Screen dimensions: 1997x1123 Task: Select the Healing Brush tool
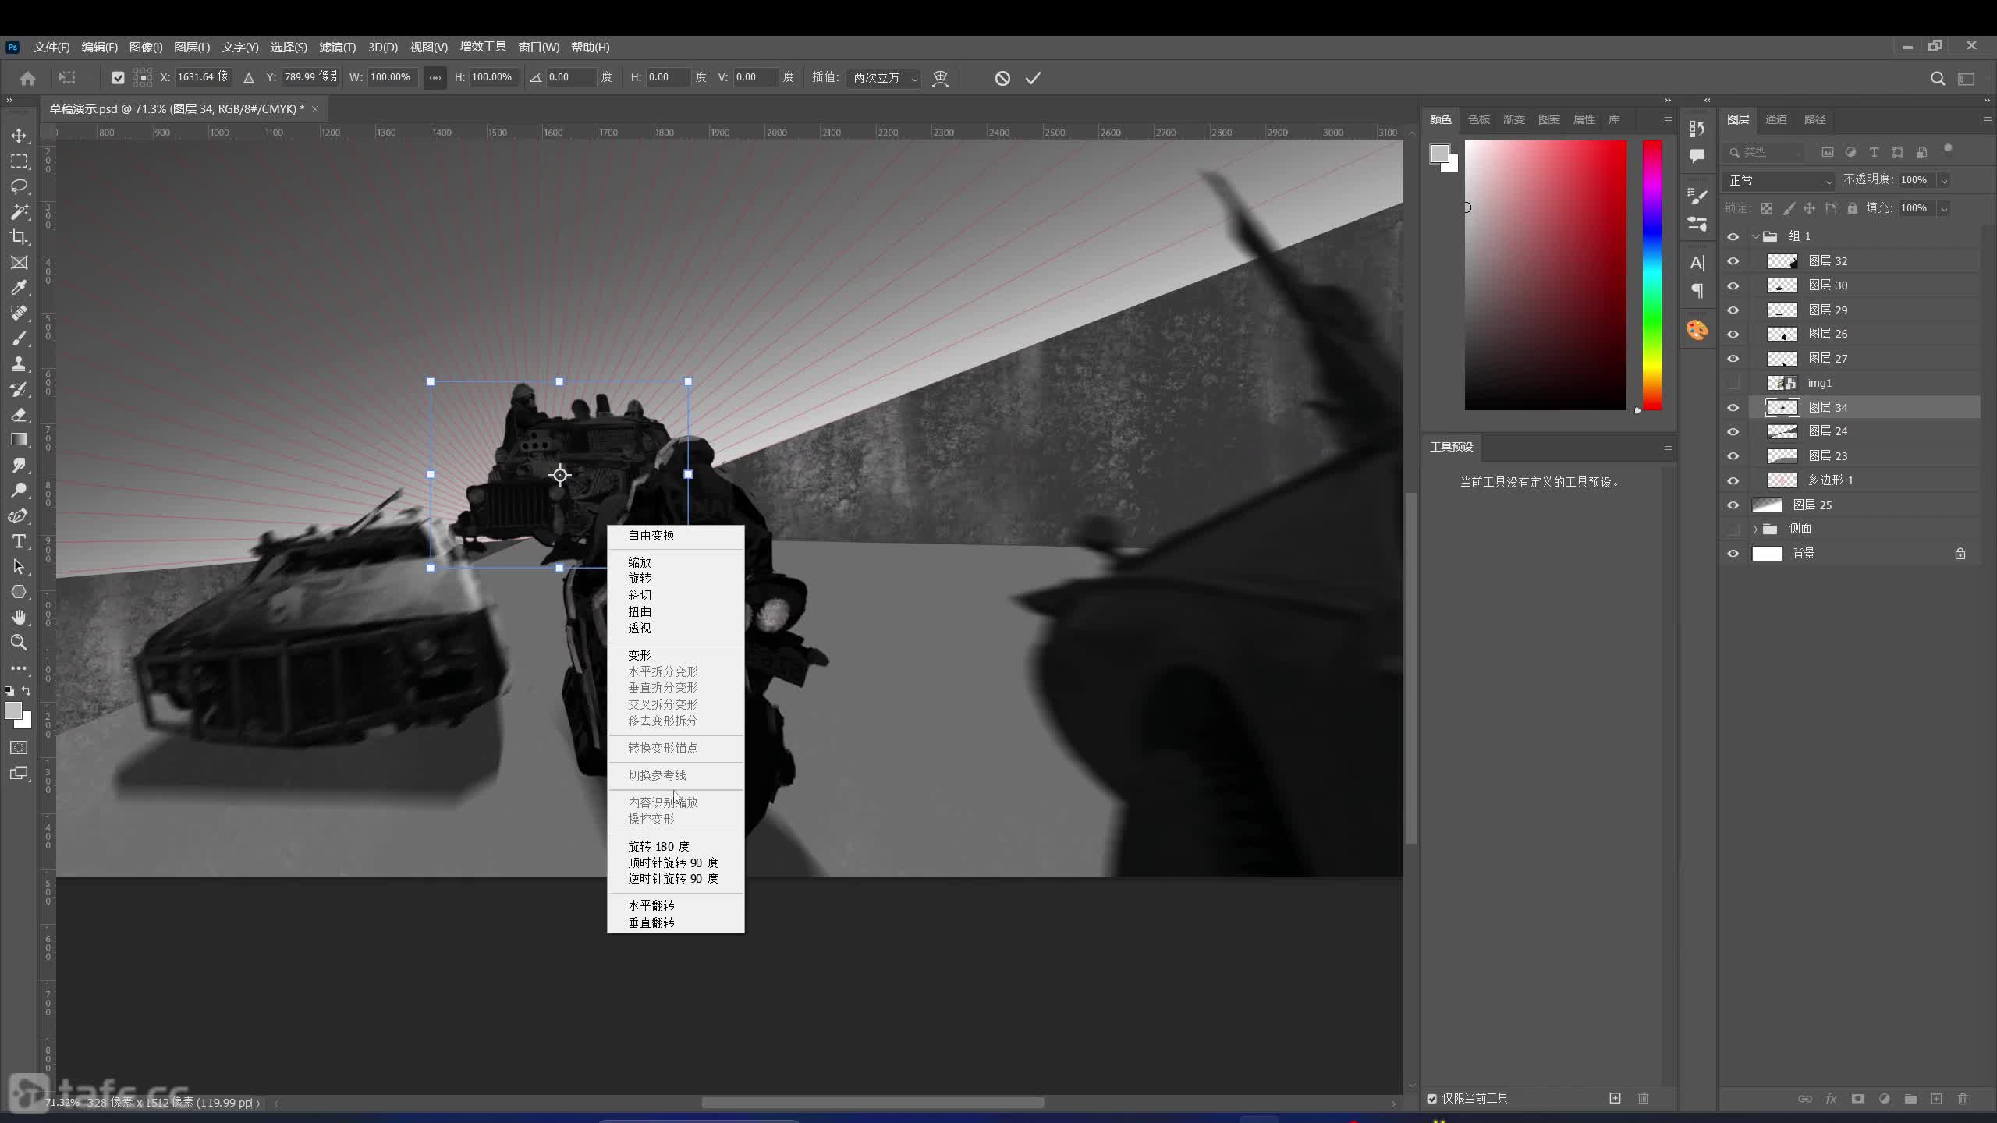pos(19,314)
